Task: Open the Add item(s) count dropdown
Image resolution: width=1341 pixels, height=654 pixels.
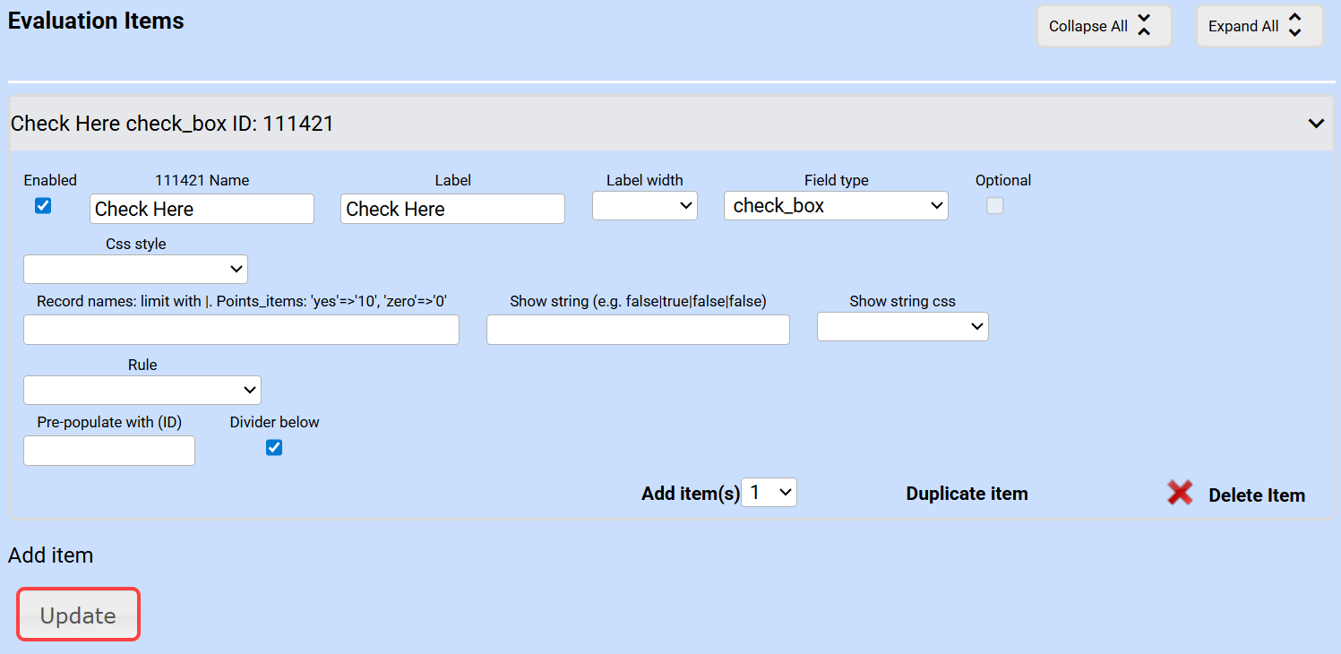Action: (769, 493)
